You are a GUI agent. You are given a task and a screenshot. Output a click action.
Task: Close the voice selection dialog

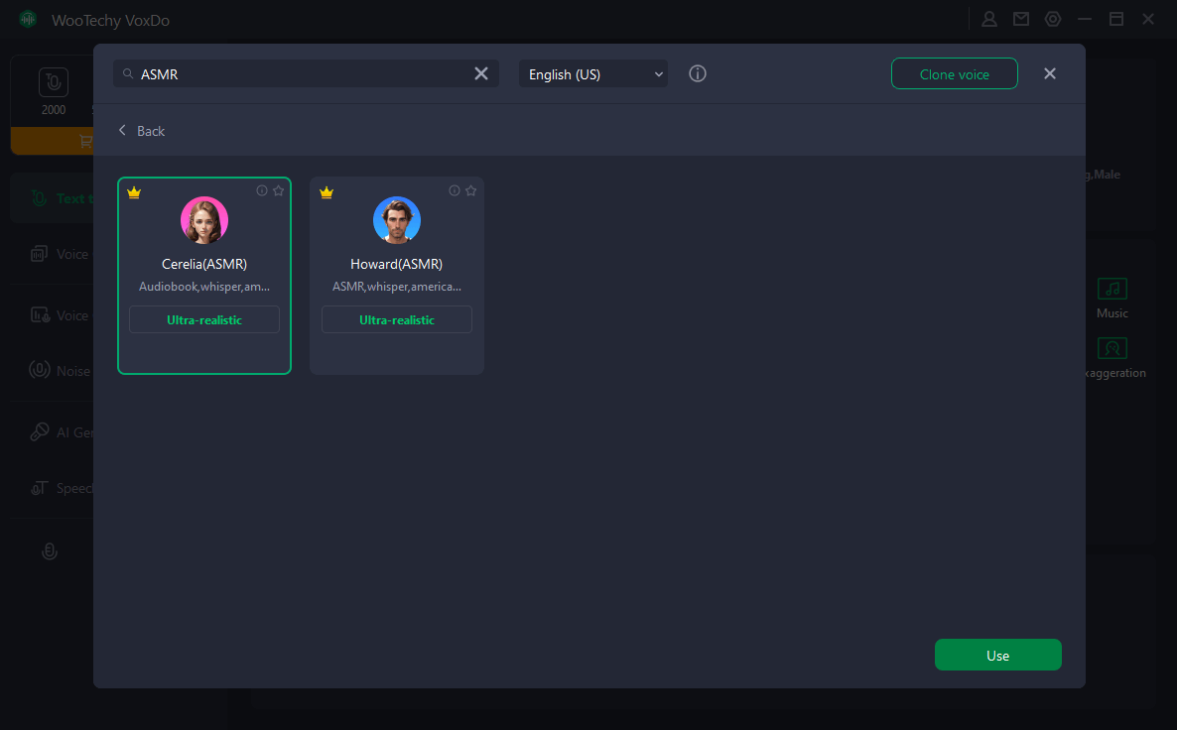tap(1049, 73)
